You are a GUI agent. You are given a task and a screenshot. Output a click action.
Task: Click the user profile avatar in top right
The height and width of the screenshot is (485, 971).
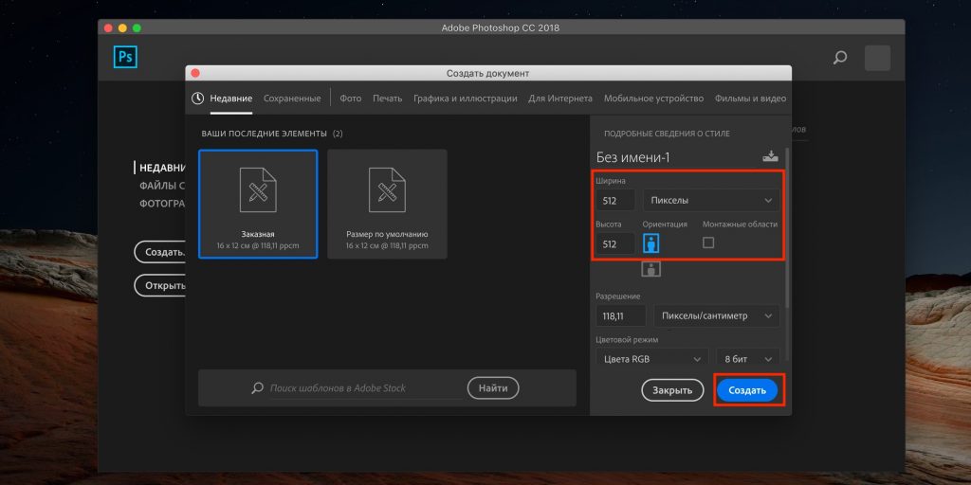[877, 58]
